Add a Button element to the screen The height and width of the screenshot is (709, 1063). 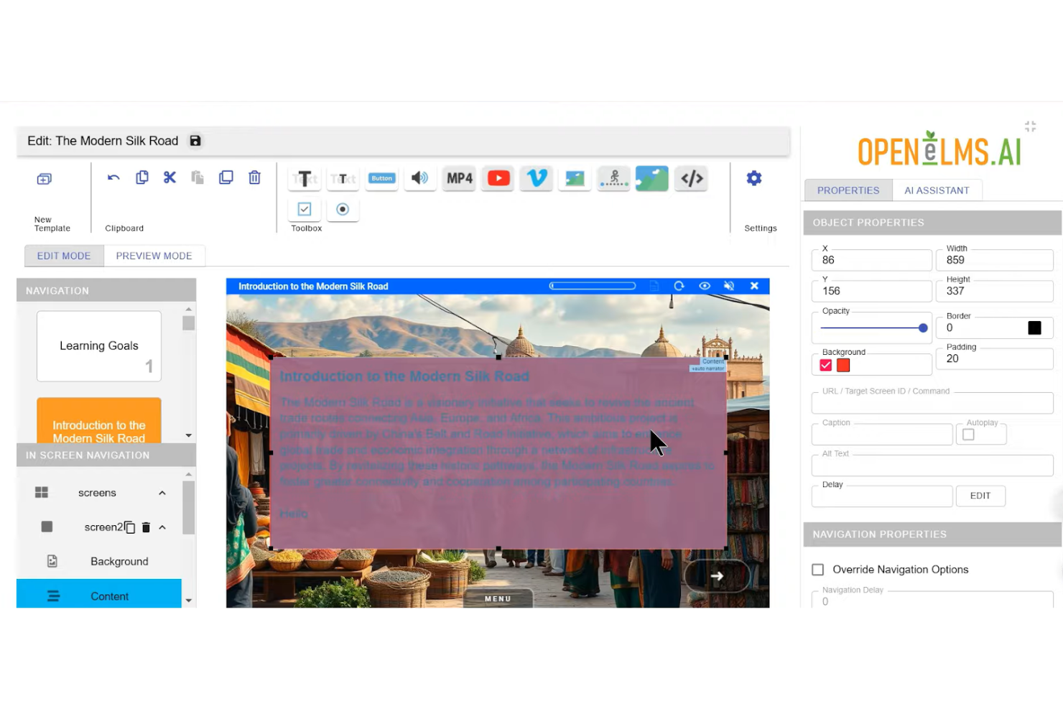coord(381,178)
